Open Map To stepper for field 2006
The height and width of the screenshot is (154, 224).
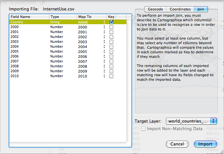coord(104,57)
